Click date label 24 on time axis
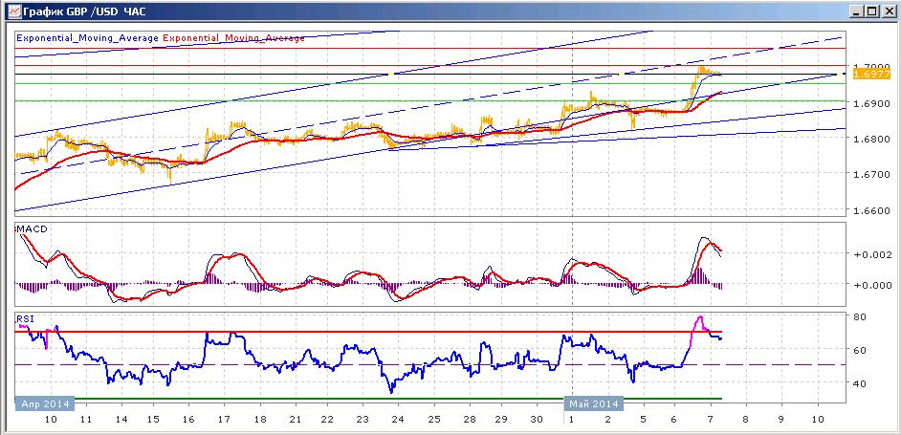The height and width of the screenshot is (435, 901). pyautogui.click(x=399, y=420)
